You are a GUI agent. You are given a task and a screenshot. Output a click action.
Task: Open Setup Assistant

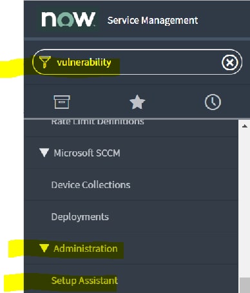coord(84,281)
